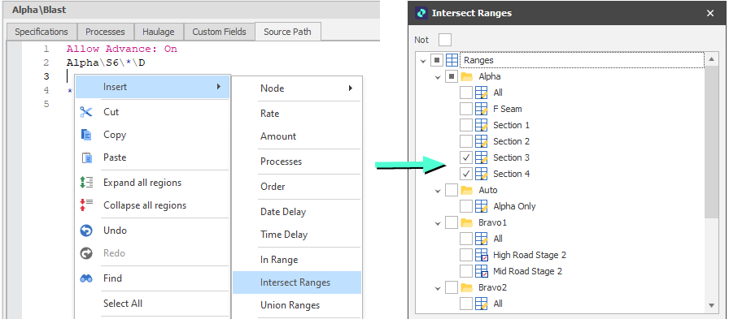The width and height of the screenshot is (729, 319).
Task: Collapse the Alpha folder node
Action: point(438,77)
